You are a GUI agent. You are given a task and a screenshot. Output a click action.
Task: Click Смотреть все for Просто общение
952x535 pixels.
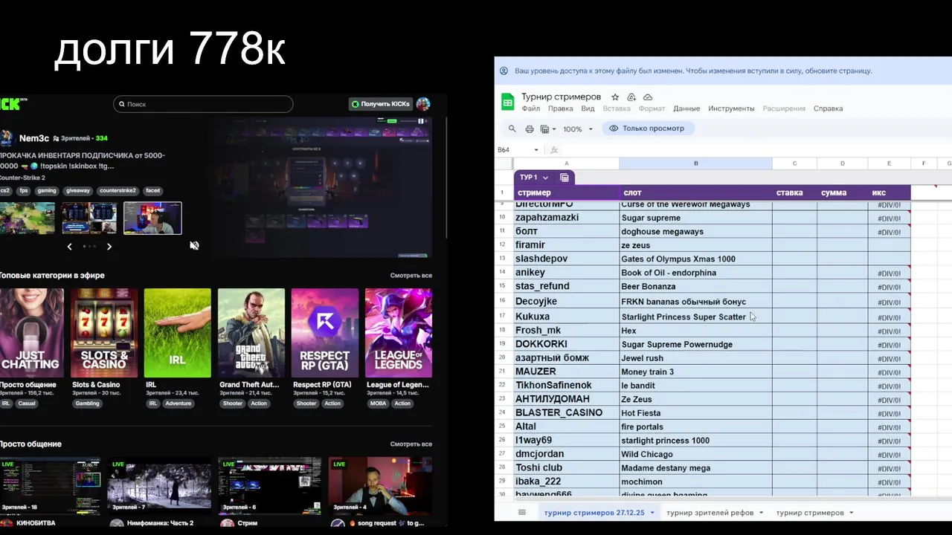[411, 444]
